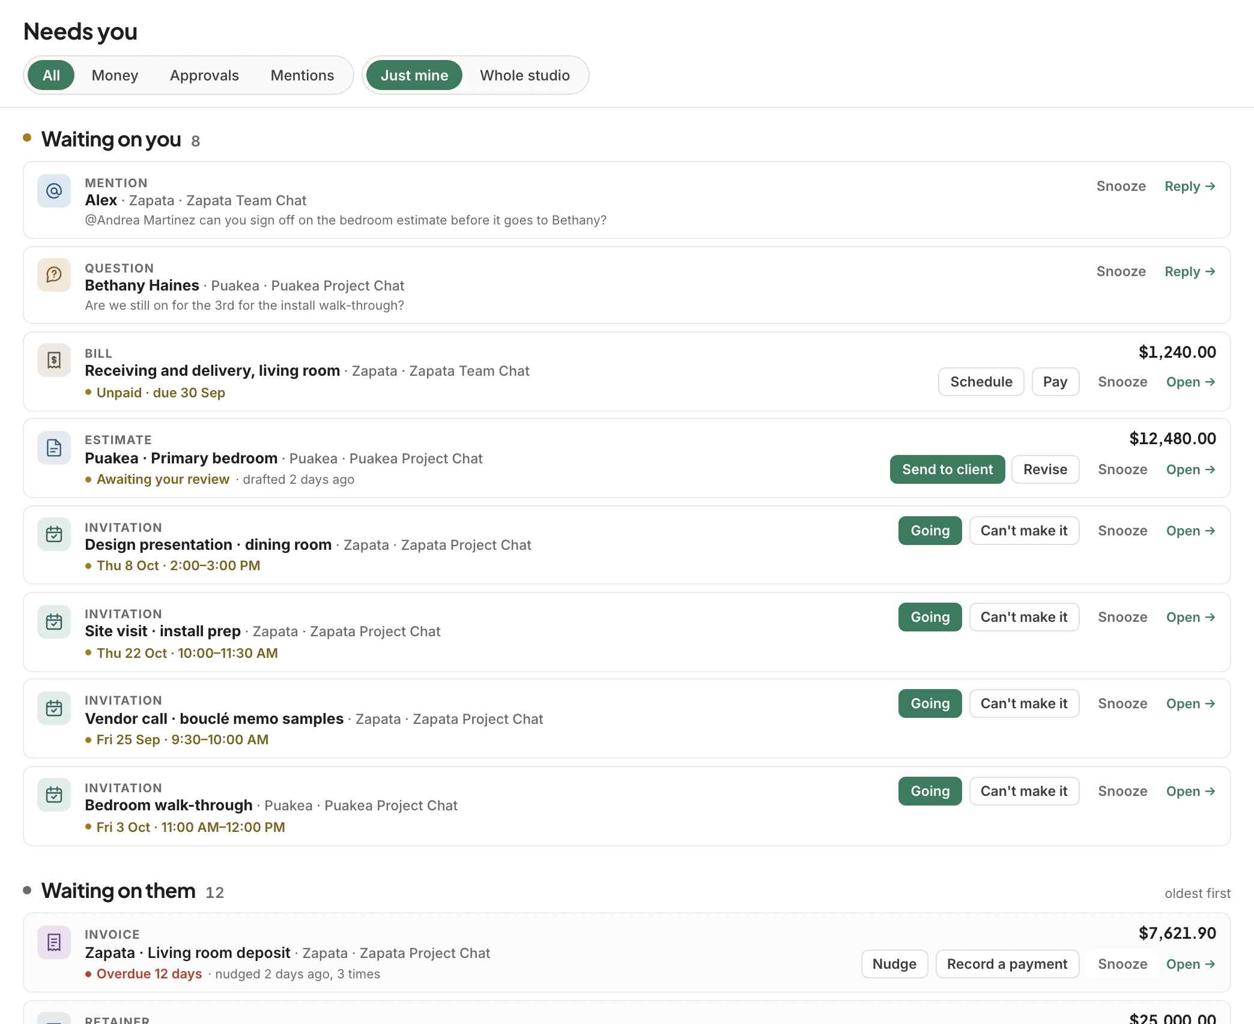Open the Bedroom walk-through invitation
This screenshot has height=1024, width=1254.
pyautogui.click(x=1190, y=791)
